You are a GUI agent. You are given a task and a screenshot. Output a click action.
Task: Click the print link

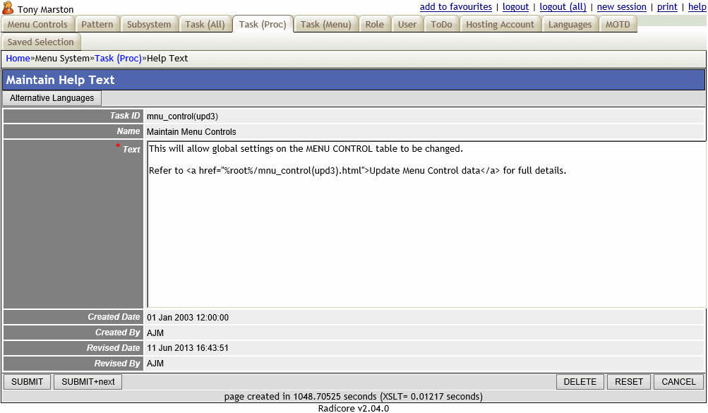(667, 7)
